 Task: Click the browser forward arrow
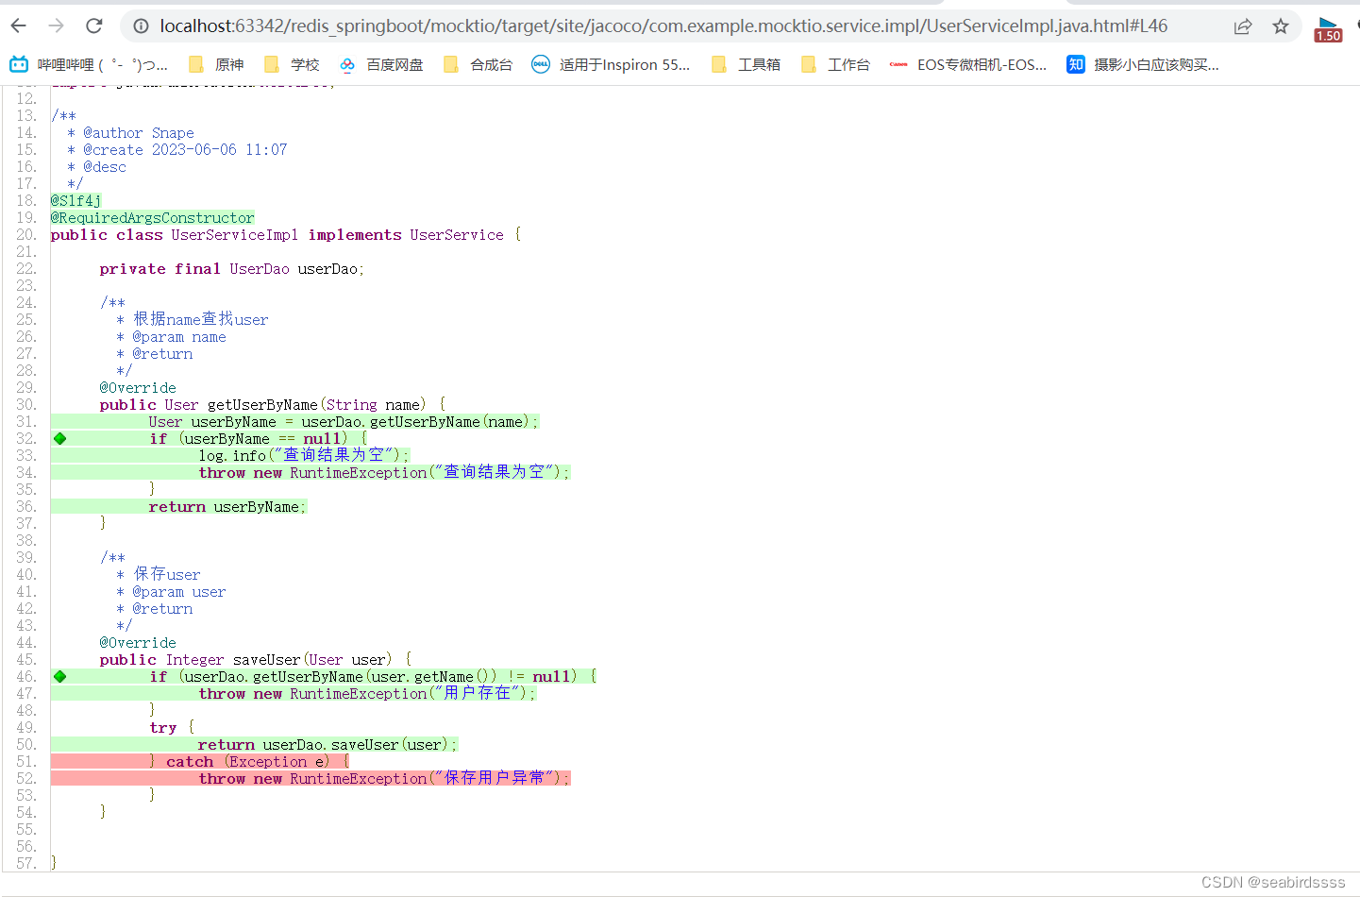56,25
